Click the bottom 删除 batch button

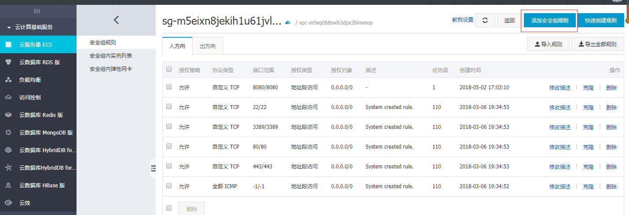[192, 209]
